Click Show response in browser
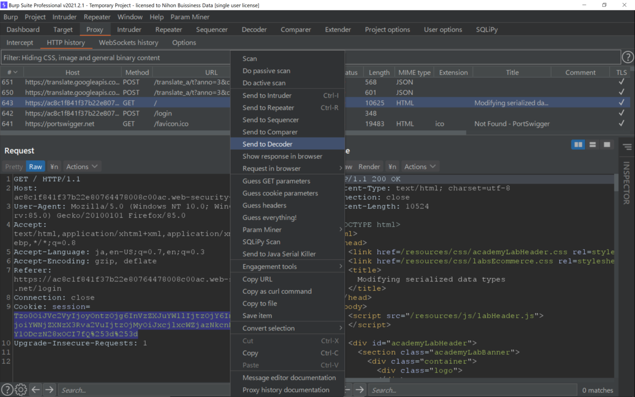Image resolution: width=635 pixels, height=397 pixels. point(287,156)
